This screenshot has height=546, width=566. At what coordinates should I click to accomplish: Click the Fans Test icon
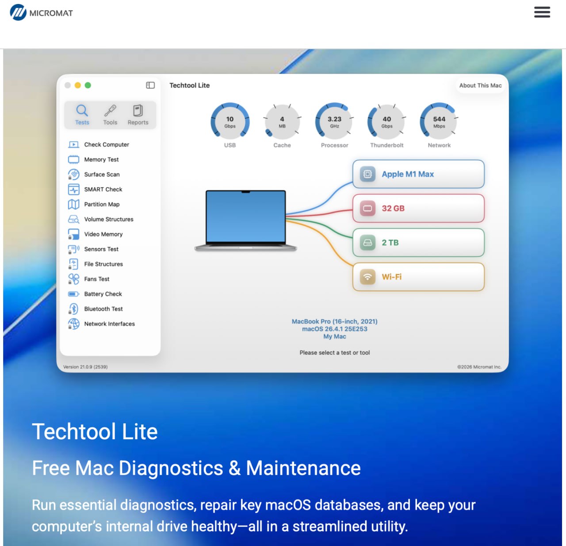[x=74, y=279]
